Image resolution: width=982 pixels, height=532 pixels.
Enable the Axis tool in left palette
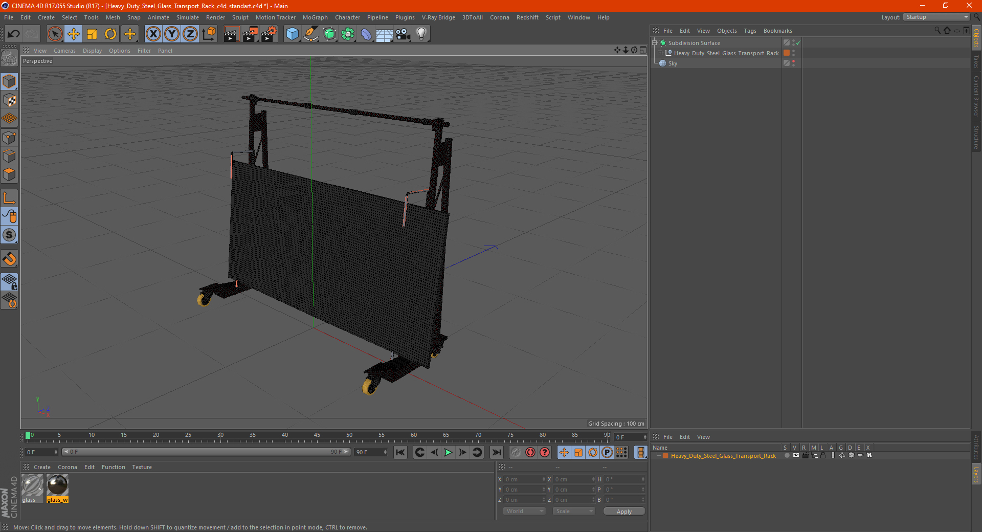click(9, 198)
